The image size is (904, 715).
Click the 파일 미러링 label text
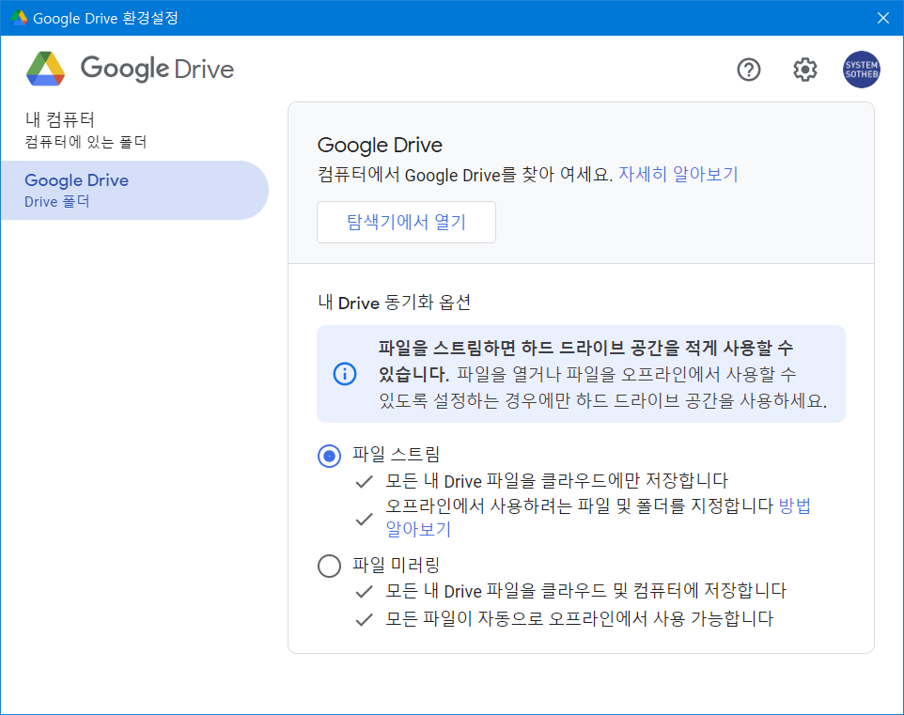396,565
